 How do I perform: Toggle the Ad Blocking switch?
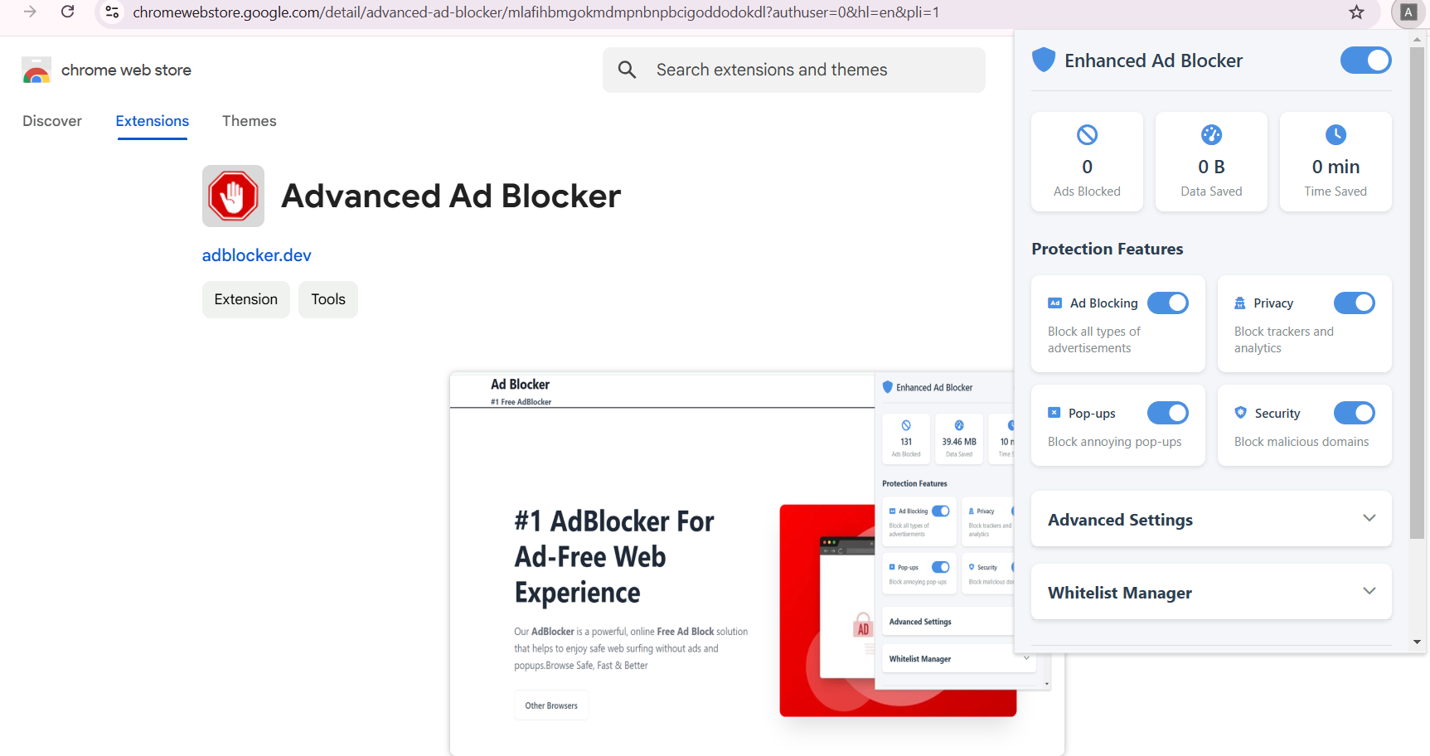pos(1167,303)
